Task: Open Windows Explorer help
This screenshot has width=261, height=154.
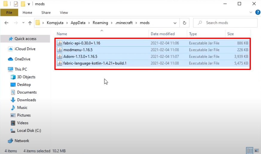Action: coord(258,12)
